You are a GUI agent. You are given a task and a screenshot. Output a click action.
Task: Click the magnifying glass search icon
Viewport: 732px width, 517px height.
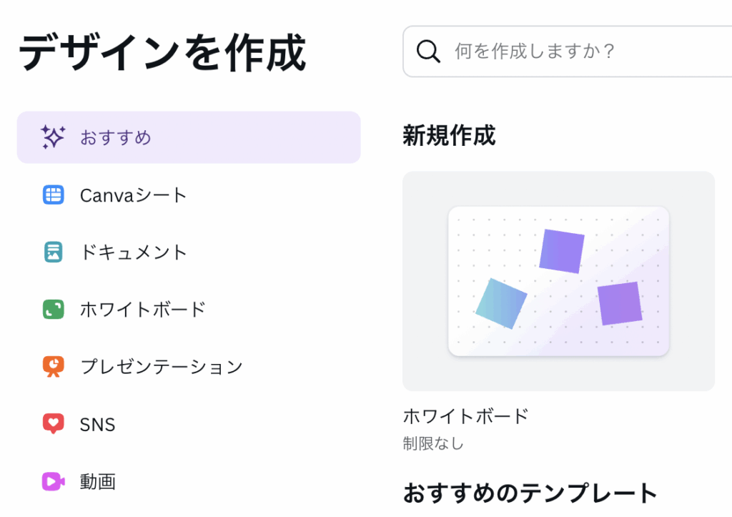coord(428,51)
